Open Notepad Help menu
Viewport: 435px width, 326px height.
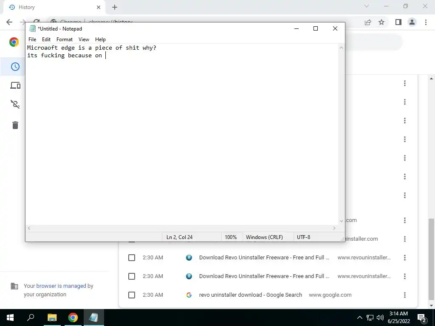click(x=100, y=39)
